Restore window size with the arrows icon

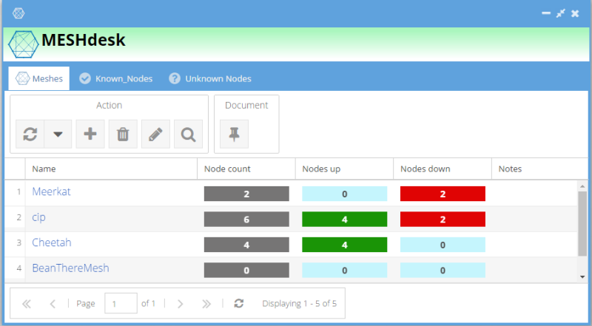561,13
